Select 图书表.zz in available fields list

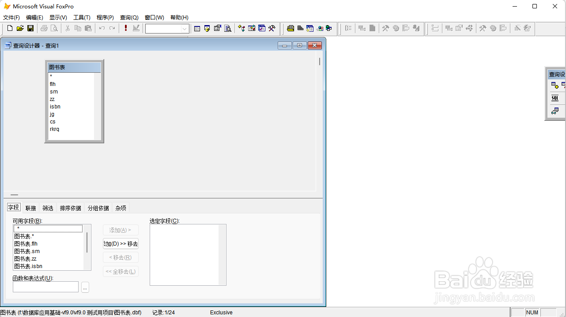48,259
